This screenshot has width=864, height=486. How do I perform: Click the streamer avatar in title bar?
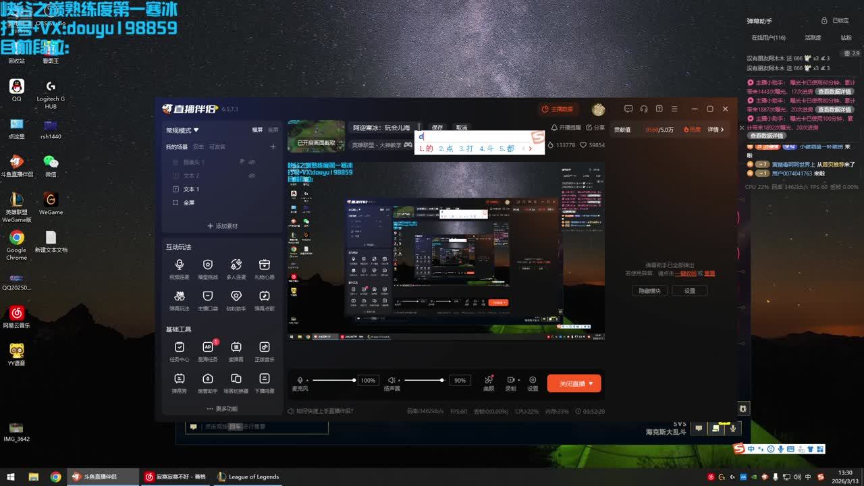(x=598, y=109)
